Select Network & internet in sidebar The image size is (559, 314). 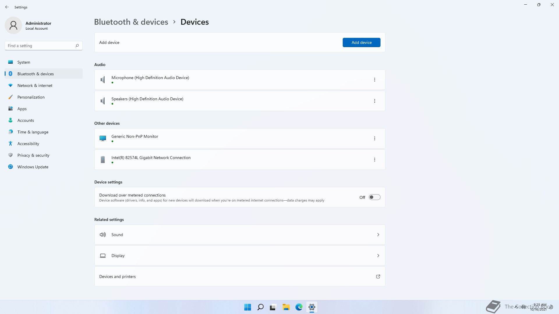[x=35, y=85]
